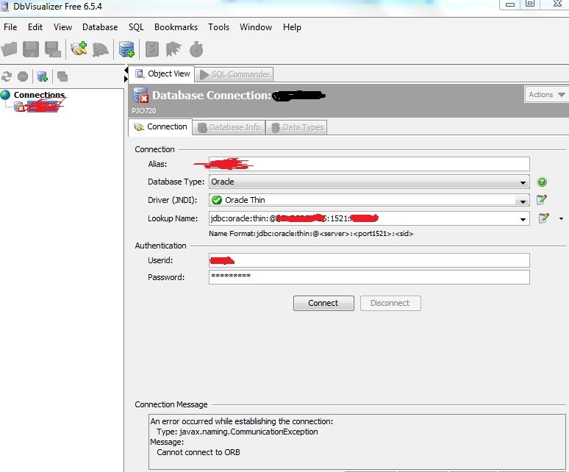Click the stop icon above the connections tree
The image size is (569, 472).
23,76
